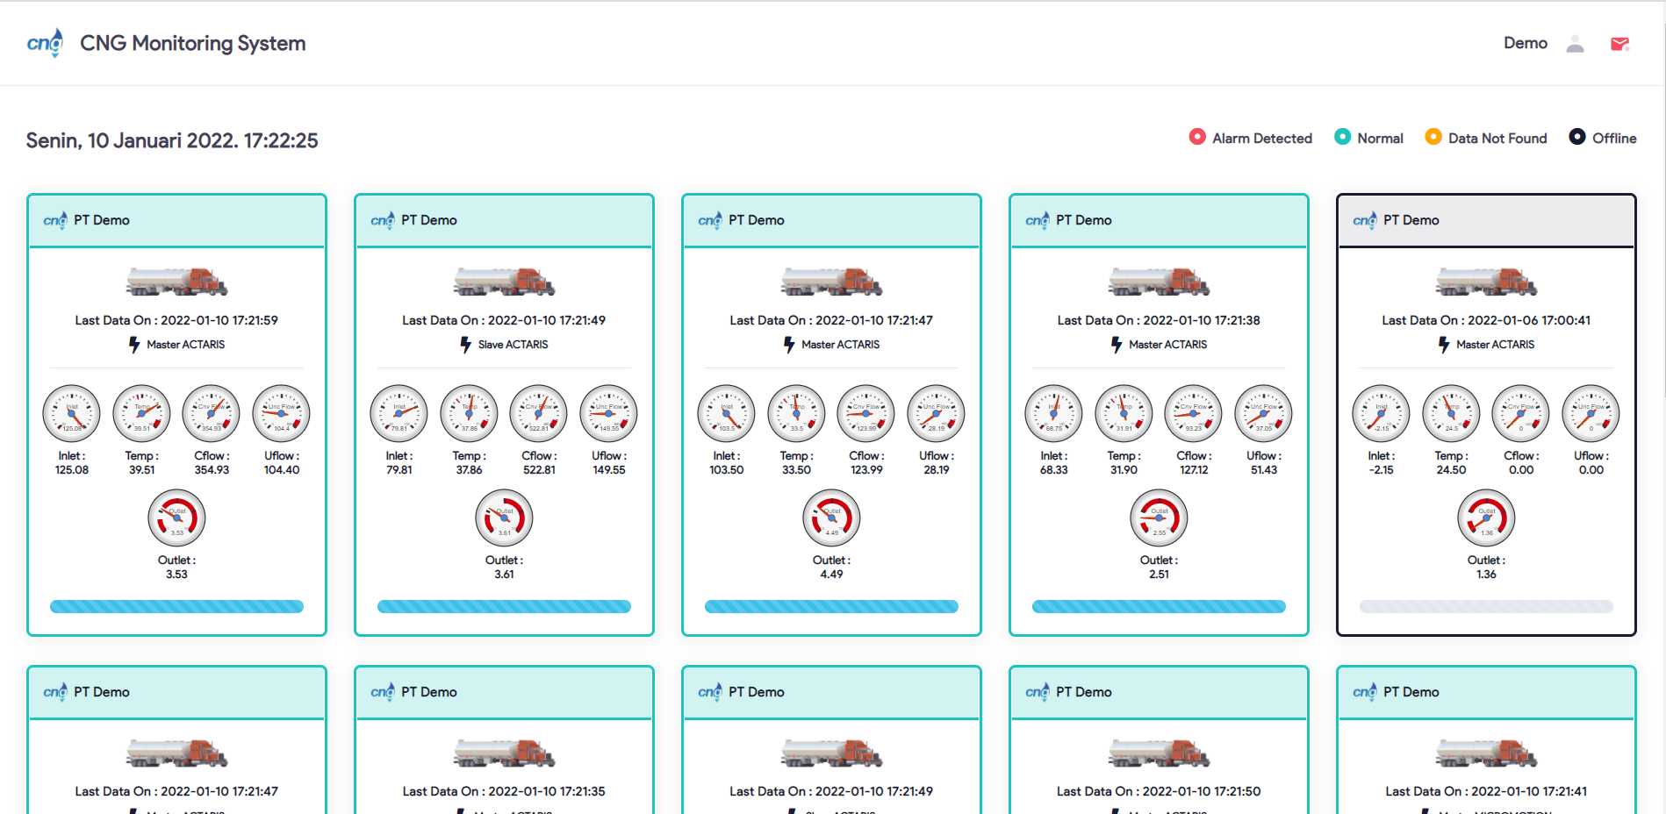Click the Cflow gauge reading 522.81

click(538, 413)
